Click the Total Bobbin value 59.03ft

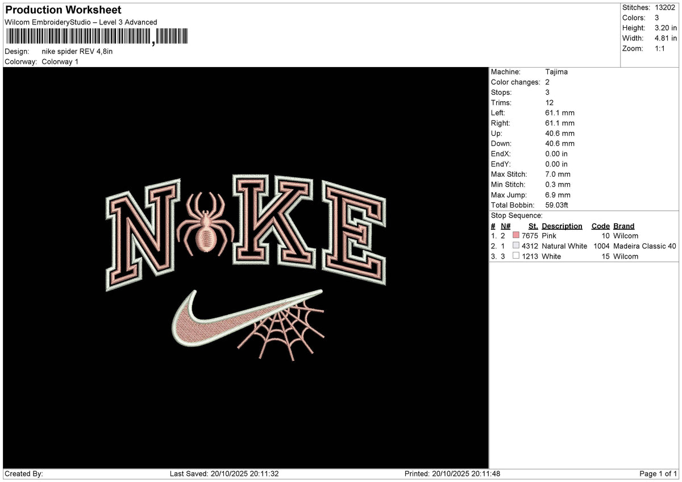pyautogui.click(x=557, y=205)
